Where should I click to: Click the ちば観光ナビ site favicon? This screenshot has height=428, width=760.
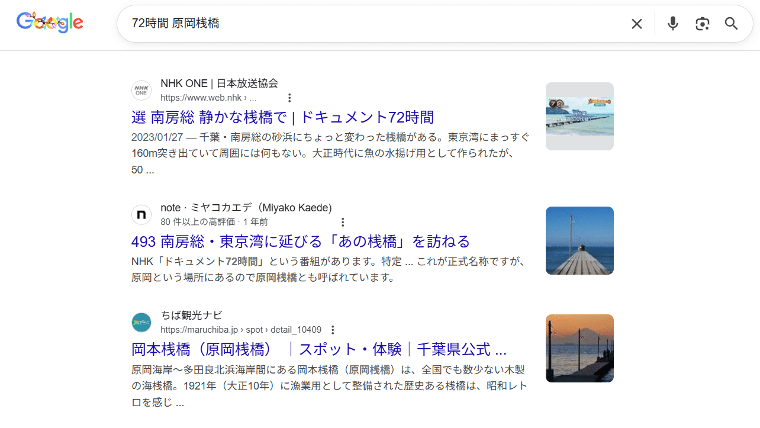pyautogui.click(x=141, y=323)
